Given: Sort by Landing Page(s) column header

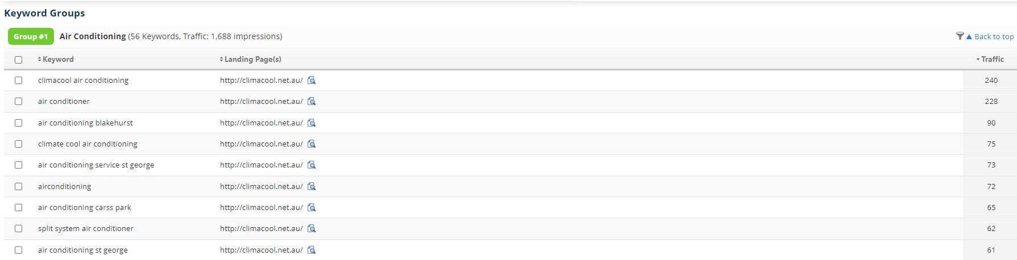Looking at the screenshot, I should 252,60.
